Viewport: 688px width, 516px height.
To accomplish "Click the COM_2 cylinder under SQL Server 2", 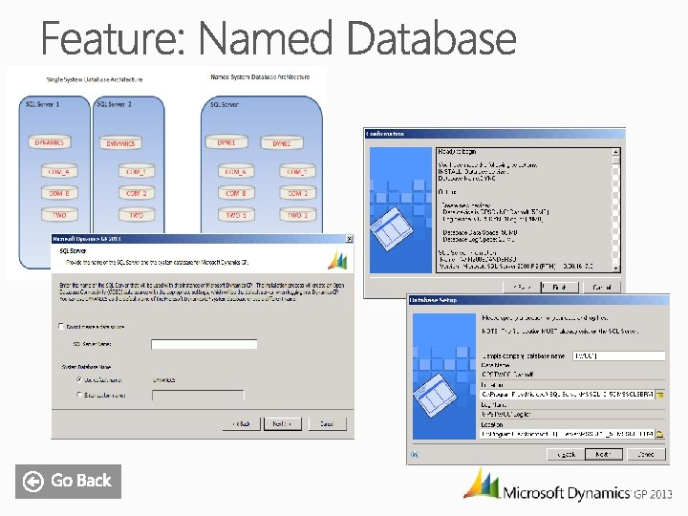I will pyautogui.click(x=137, y=193).
